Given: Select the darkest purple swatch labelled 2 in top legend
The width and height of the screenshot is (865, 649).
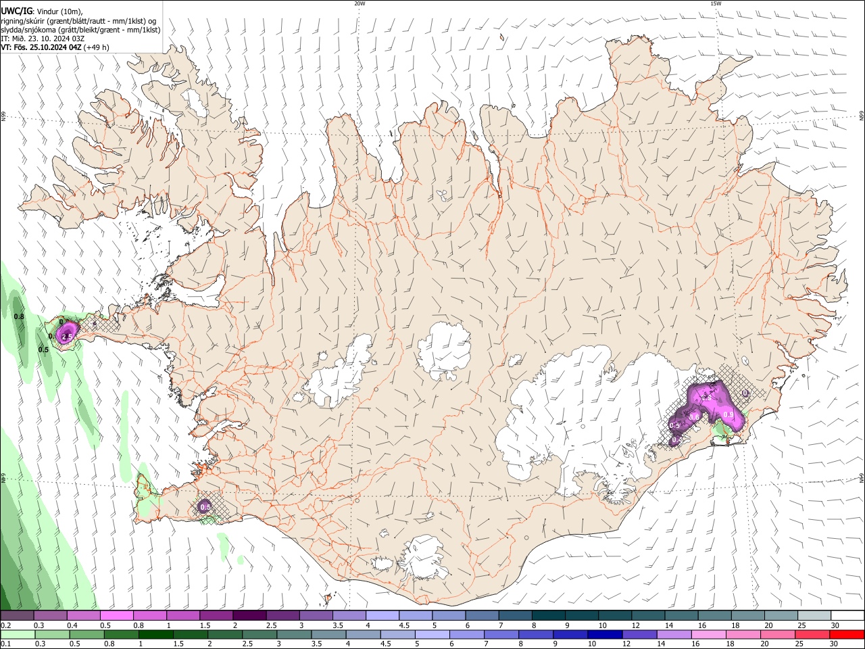Looking at the screenshot, I should 249,616.
